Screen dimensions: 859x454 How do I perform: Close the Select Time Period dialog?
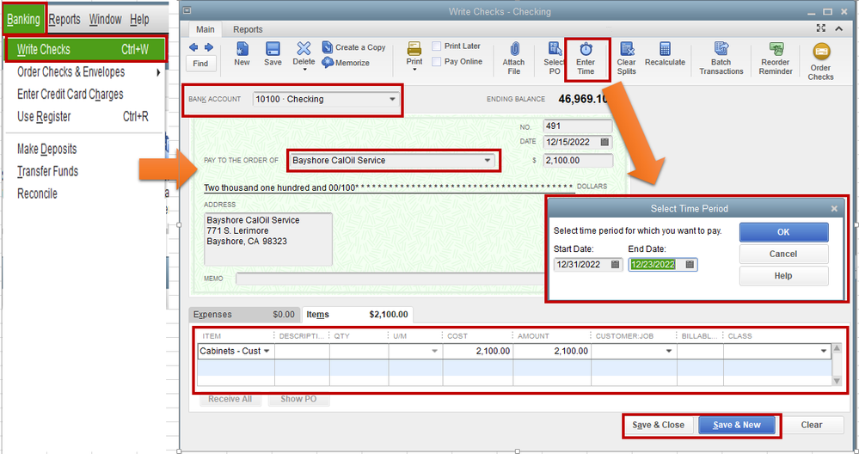tap(834, 209)
